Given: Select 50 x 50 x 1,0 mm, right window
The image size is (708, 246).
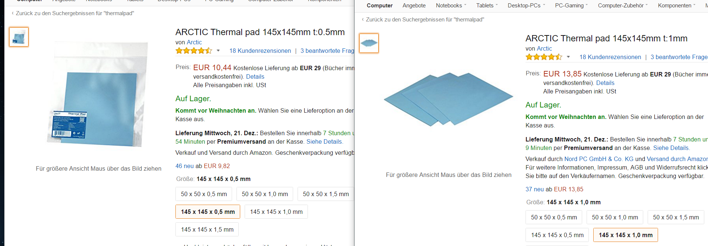Looking at the screenshot, I should point(615,217).
